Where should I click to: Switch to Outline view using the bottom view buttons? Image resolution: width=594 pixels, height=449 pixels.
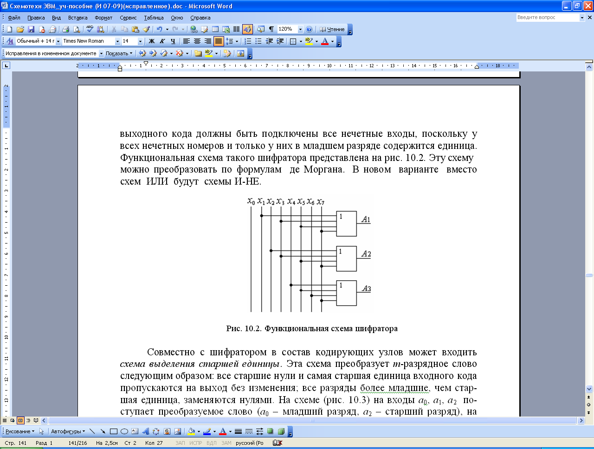coord(28,421)
